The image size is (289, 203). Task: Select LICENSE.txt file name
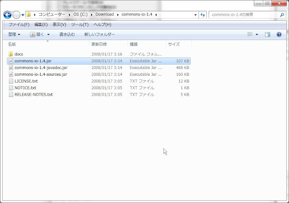(26, 81)
